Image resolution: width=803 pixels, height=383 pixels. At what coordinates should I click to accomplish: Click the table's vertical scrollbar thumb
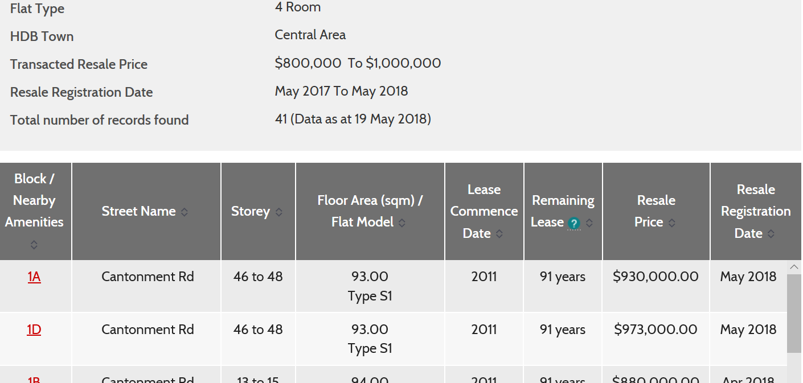tap(794, 313)
